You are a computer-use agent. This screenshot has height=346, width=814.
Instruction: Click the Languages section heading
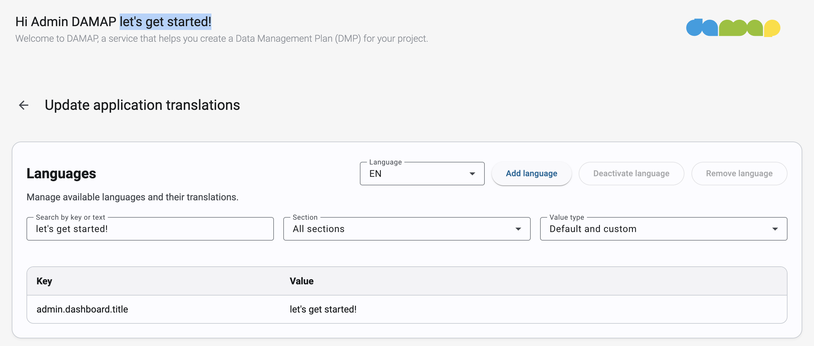pyautogui.click(x=61, y=174)
